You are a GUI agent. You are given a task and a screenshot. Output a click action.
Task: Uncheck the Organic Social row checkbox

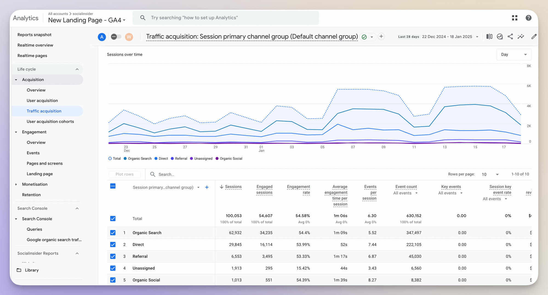tap(113, 280)
